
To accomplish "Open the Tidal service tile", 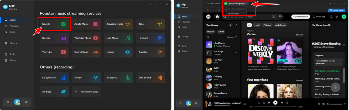I will point(151,24).
